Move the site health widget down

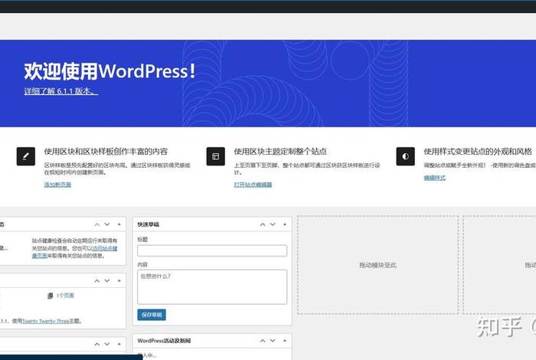[x=107, y=224]
